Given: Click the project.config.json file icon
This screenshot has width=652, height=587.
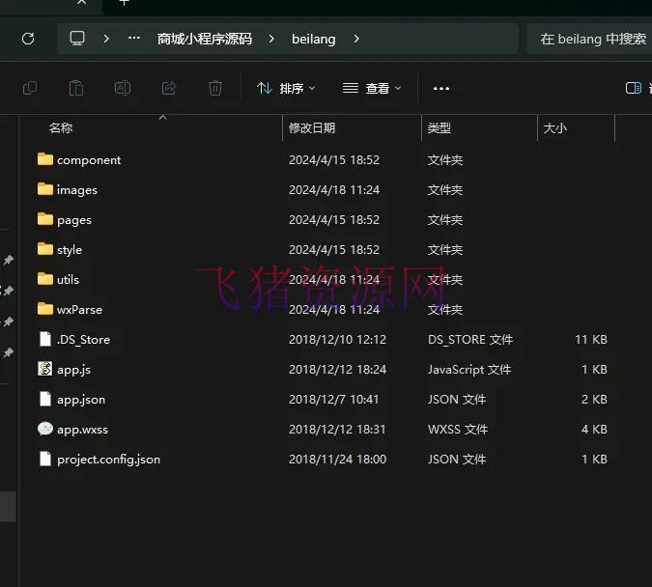Looking at the screenshot, I should coord(44,459).
